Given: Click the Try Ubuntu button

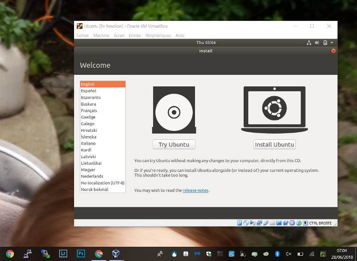Looking at the screenshot, I should coord(174,144).
